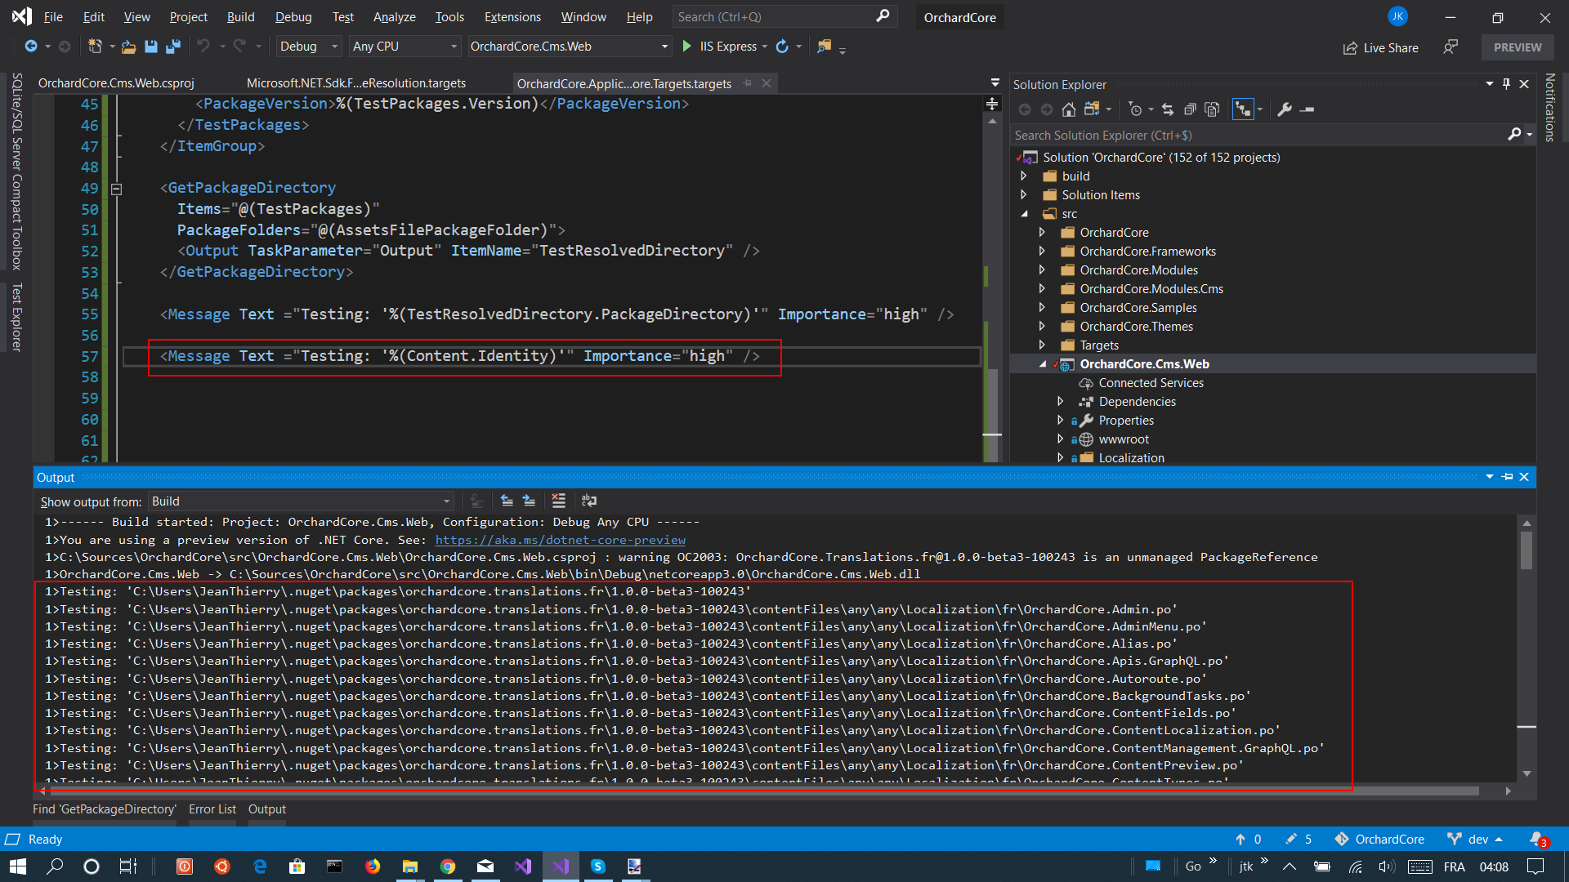Open the Build menu
1569x882 pixels.
pos(240,16)
